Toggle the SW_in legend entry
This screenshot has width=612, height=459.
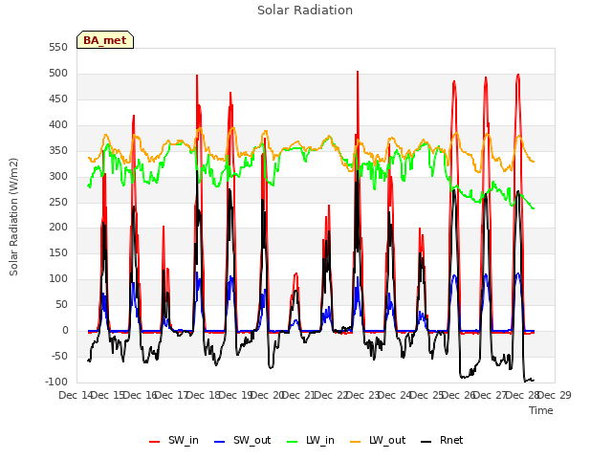click(174, 440)
